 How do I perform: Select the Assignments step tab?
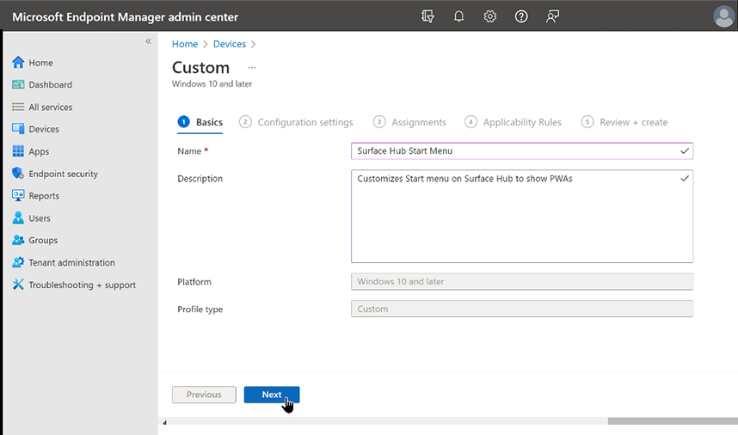[409, 122]
